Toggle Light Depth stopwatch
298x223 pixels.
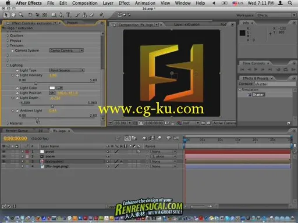(17, 98)
